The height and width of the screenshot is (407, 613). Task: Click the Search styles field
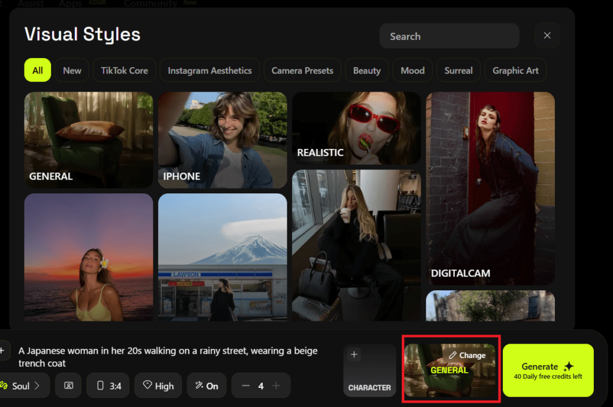(x=449, y=36)
